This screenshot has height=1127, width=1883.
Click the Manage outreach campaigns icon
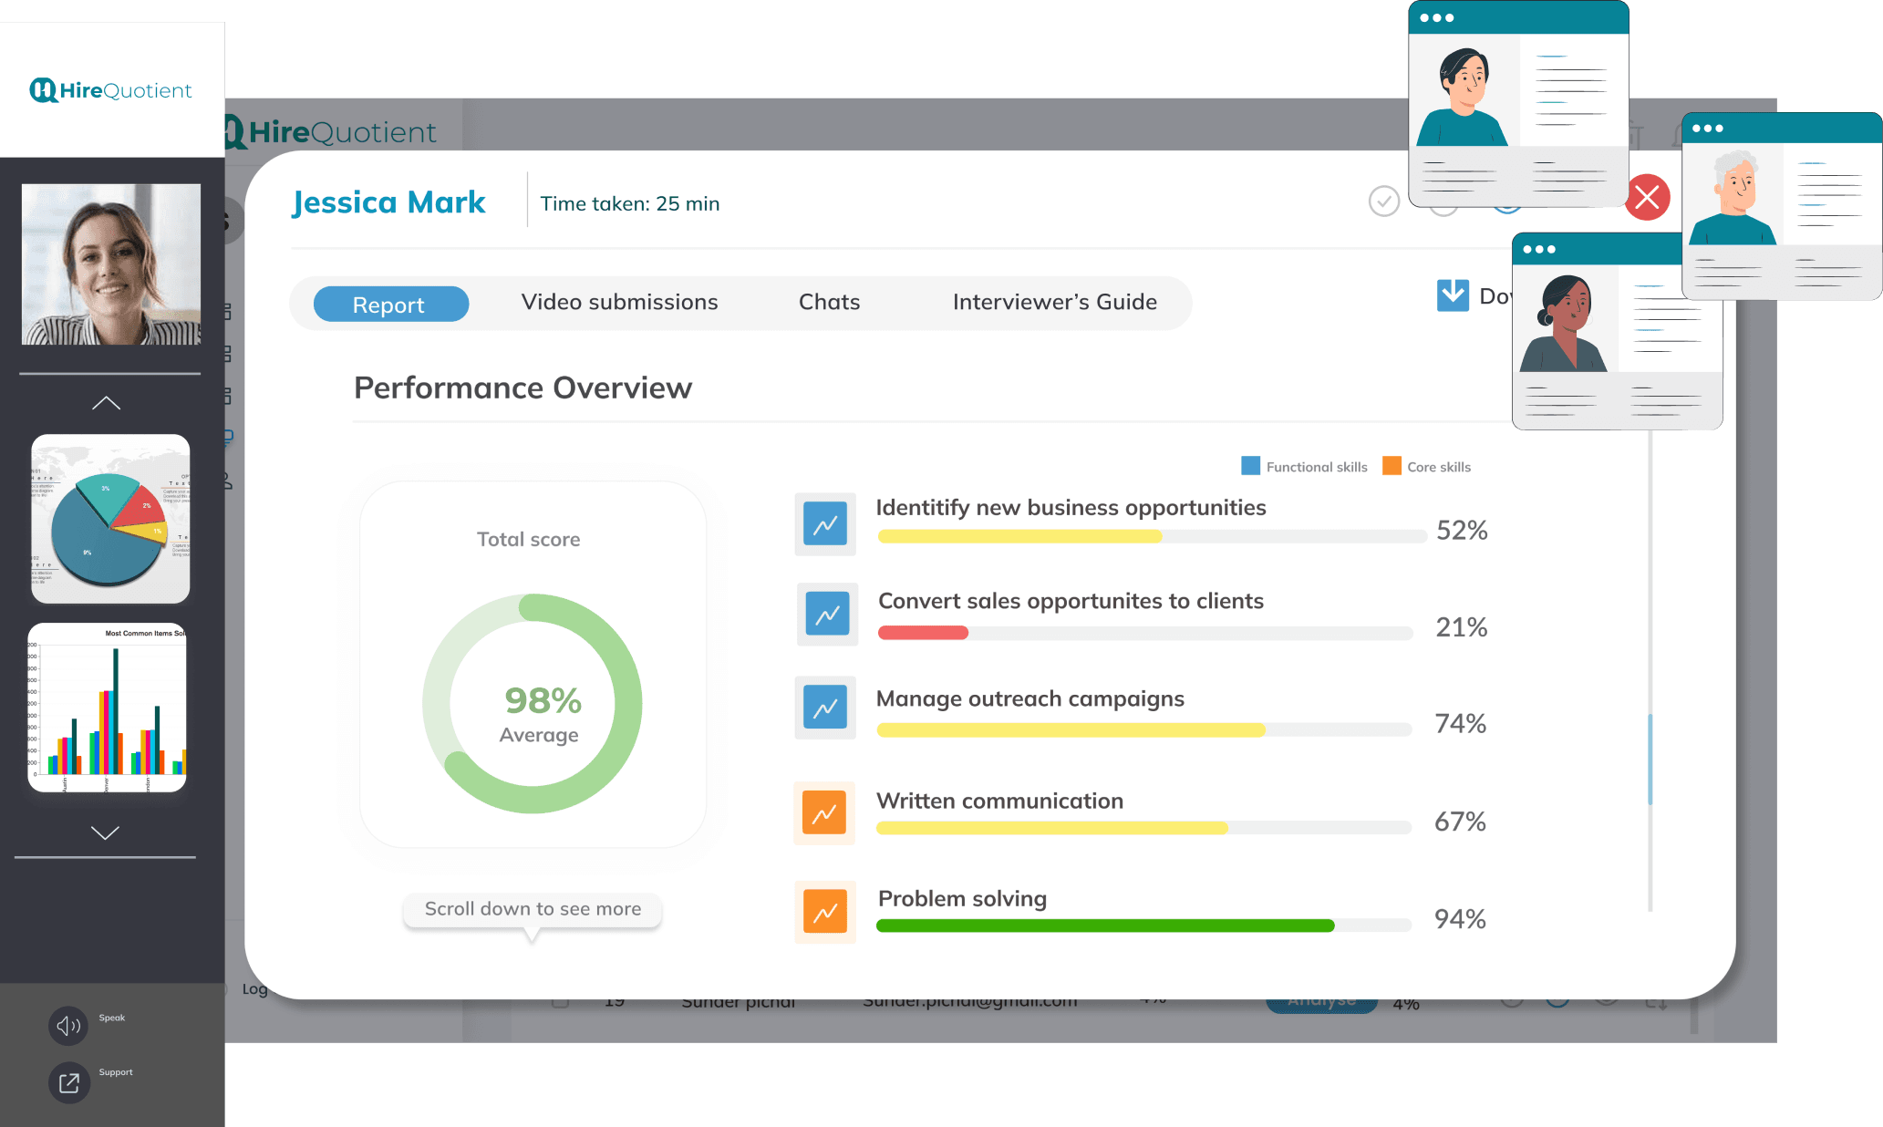[x=825, y=708]
